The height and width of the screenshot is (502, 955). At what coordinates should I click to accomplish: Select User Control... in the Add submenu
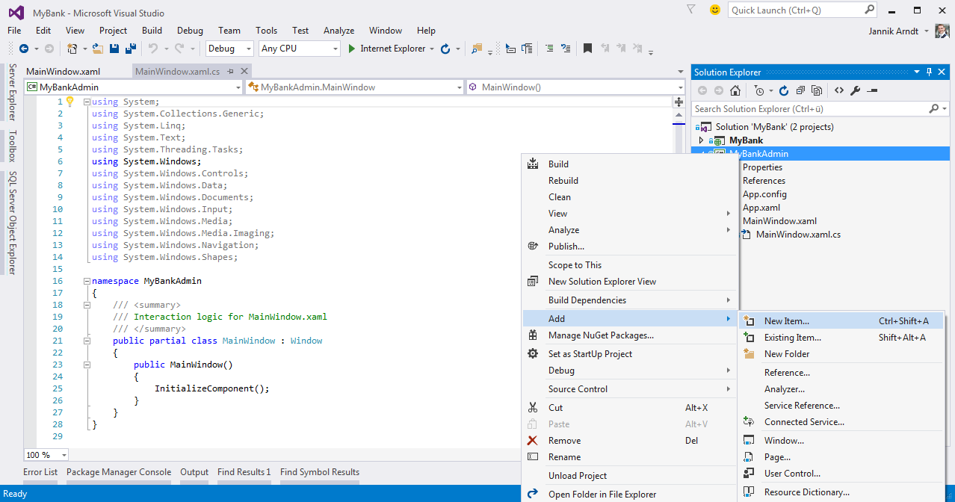(x=841, y=474)
